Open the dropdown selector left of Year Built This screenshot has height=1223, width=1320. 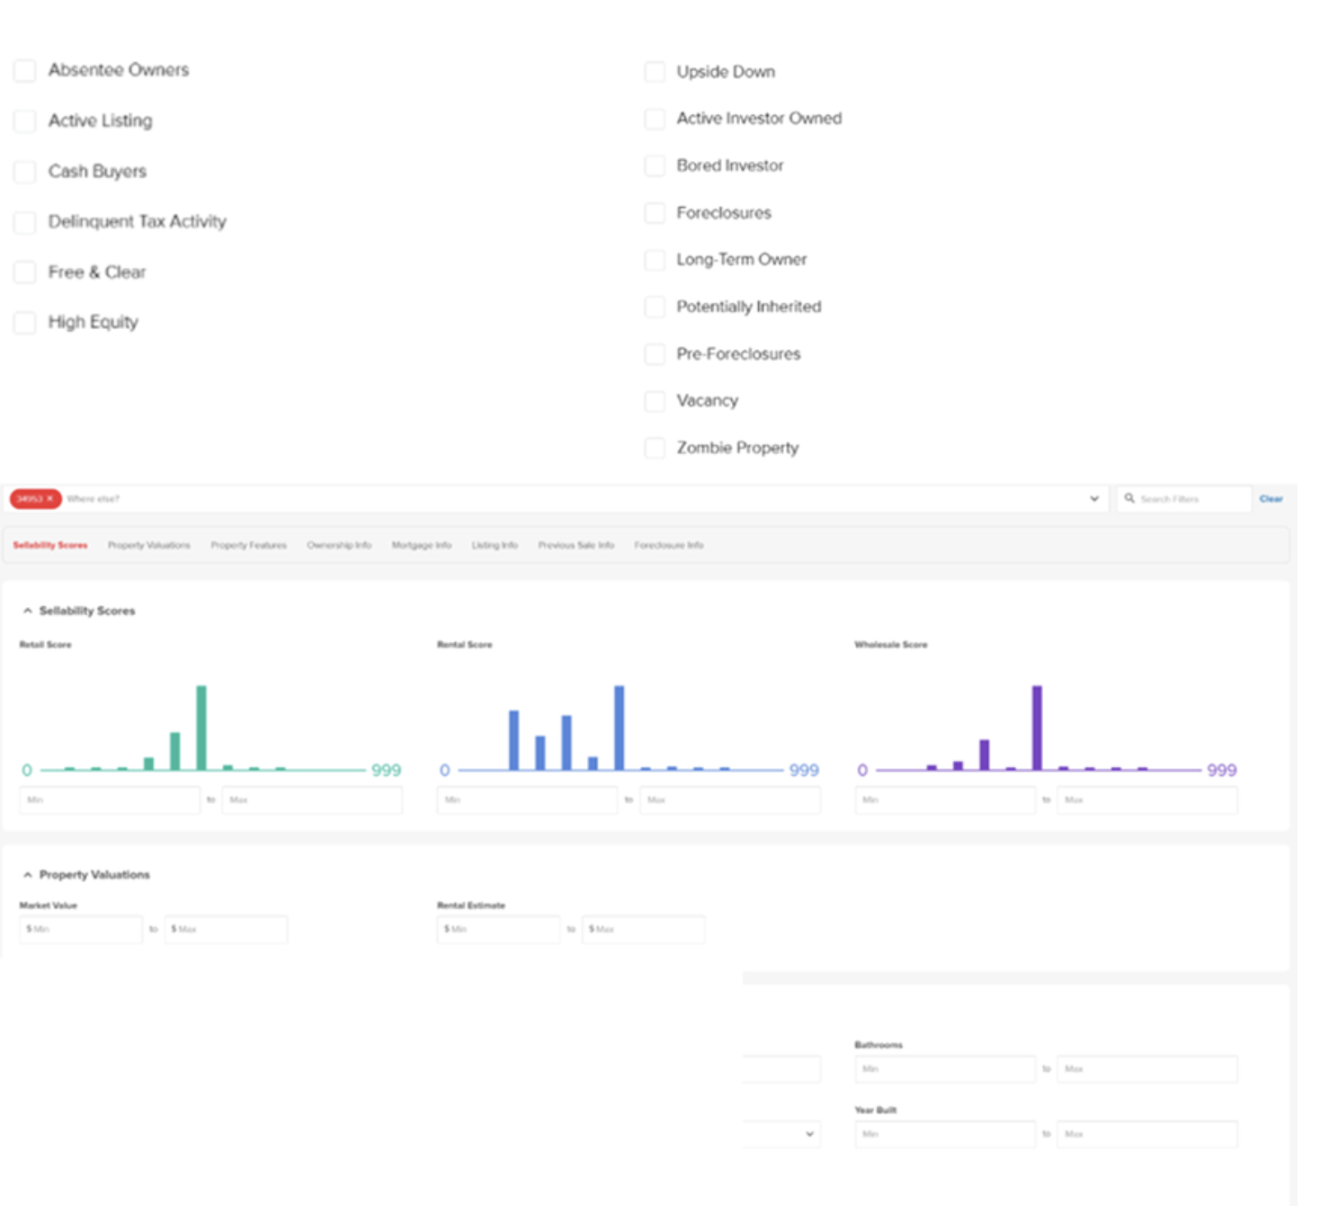coord(808,1134)
